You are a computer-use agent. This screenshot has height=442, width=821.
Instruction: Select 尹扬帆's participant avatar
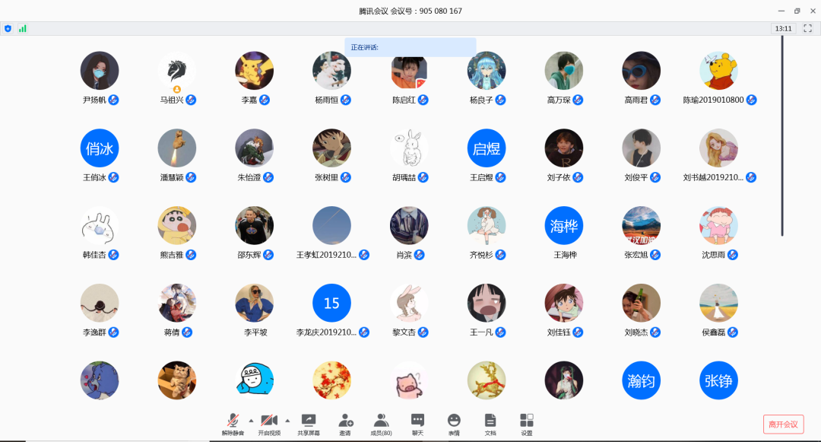click(x=100, y=71)
